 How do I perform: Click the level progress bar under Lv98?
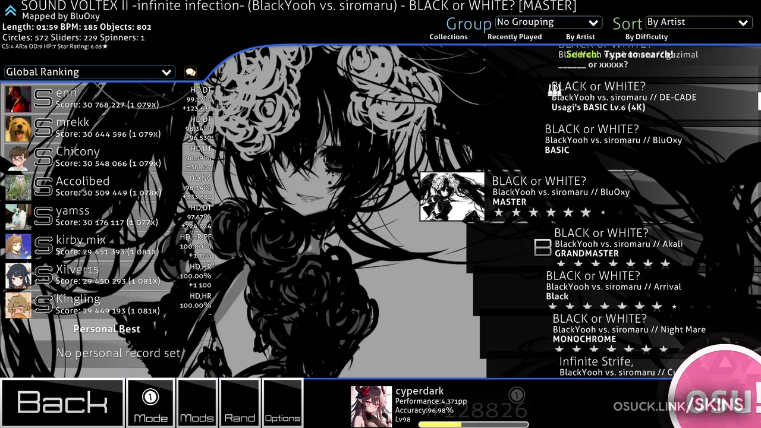tap(473, 424)
